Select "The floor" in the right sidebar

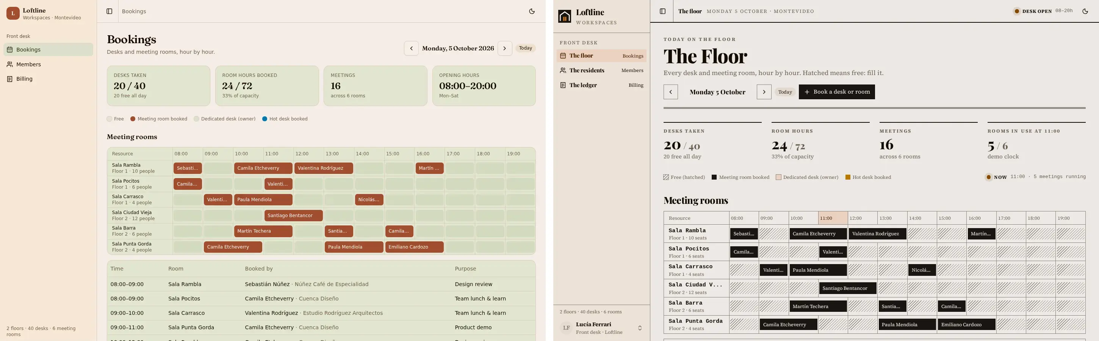tap(601, 55)
